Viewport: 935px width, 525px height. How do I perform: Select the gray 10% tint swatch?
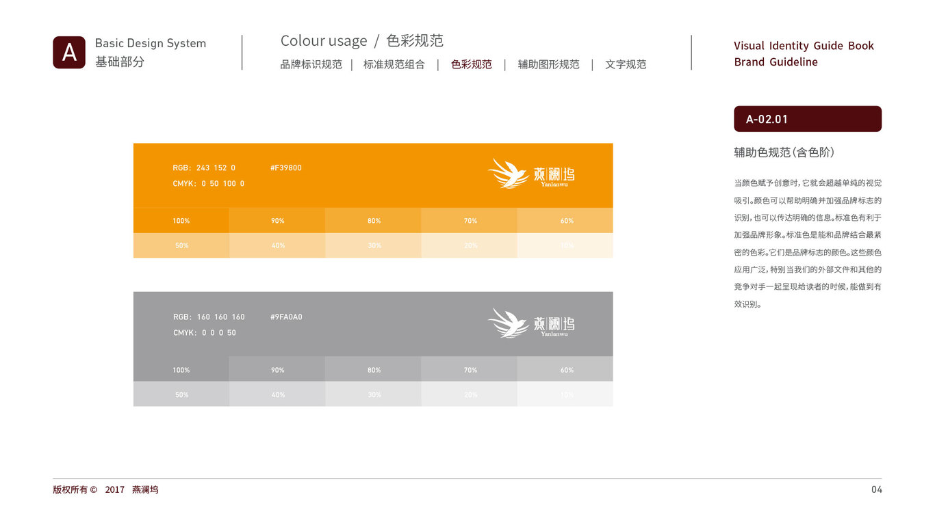coord(565,394)
